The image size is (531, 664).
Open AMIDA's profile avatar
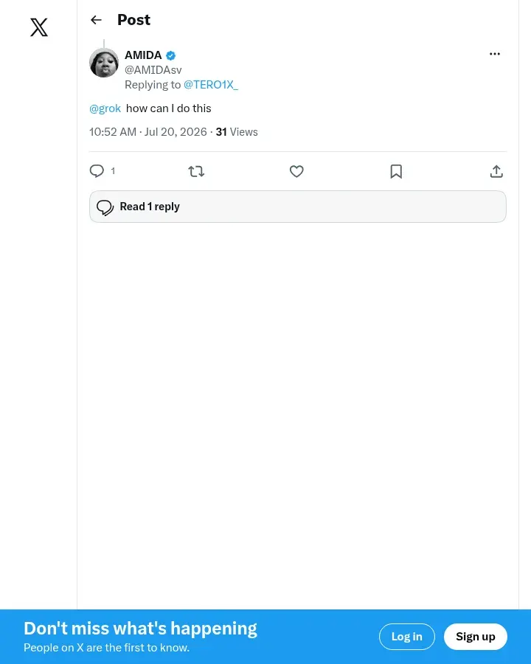point(104,63)
